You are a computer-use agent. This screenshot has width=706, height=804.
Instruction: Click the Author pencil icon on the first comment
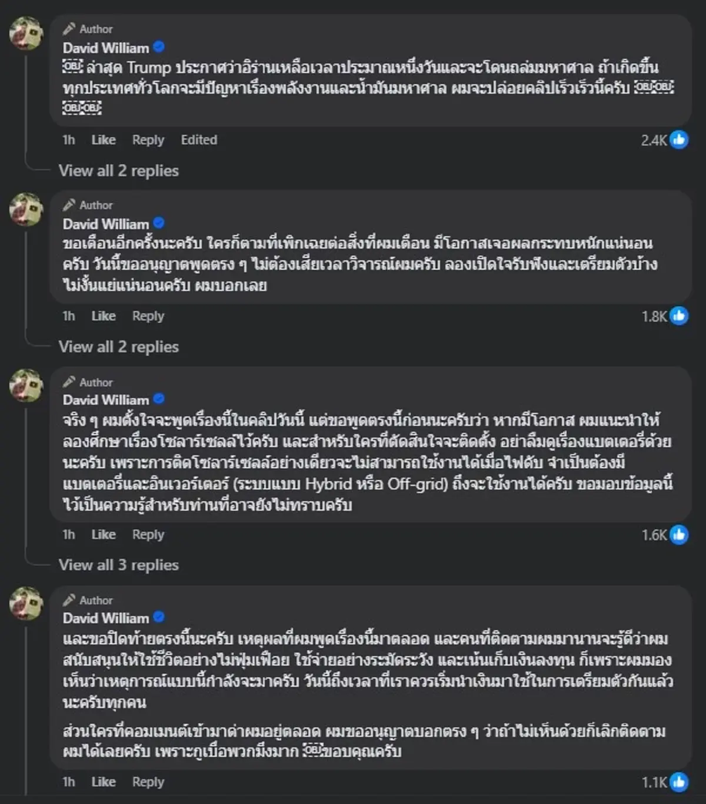click(71, 28)
